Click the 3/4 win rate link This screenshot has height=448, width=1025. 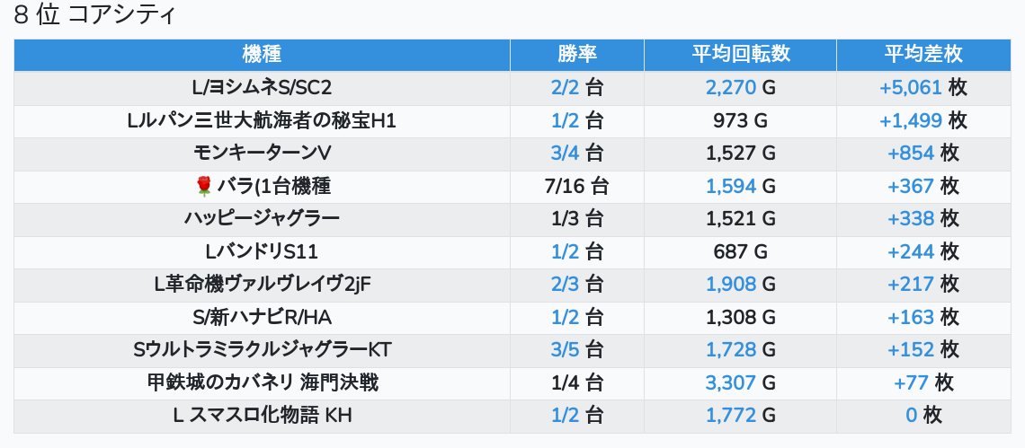click(565, 154)
